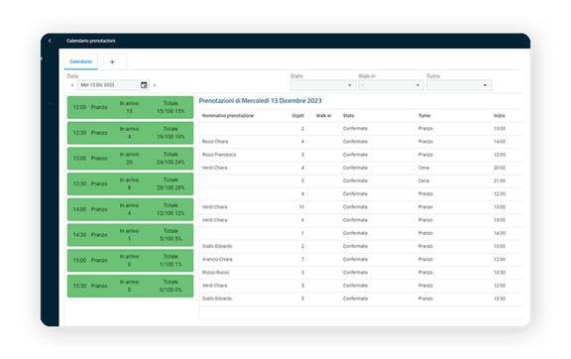Go back using the header arrow
This screenshot has height=359, width=571.
pyautogui.click(x=50, y=41)
